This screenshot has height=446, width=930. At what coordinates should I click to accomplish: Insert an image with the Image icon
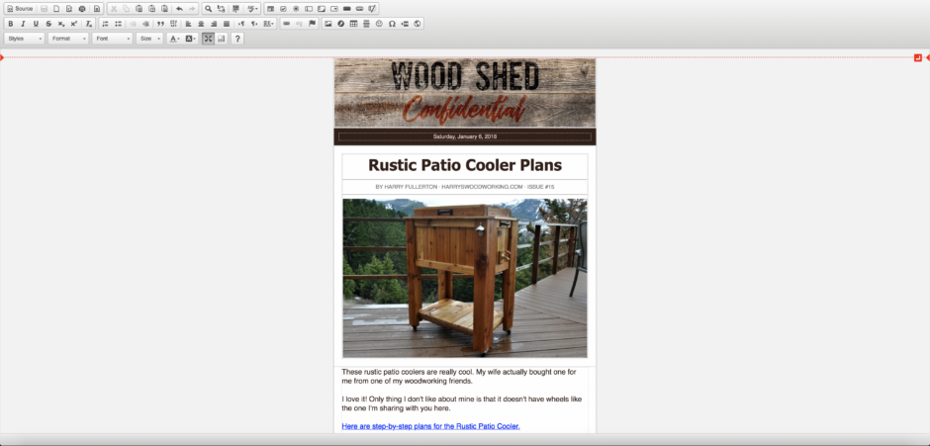328,24
